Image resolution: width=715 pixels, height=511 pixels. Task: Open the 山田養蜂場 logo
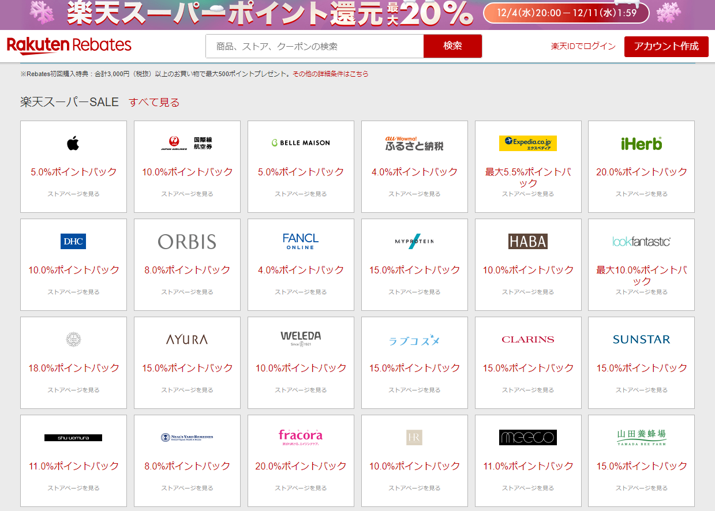641,437
